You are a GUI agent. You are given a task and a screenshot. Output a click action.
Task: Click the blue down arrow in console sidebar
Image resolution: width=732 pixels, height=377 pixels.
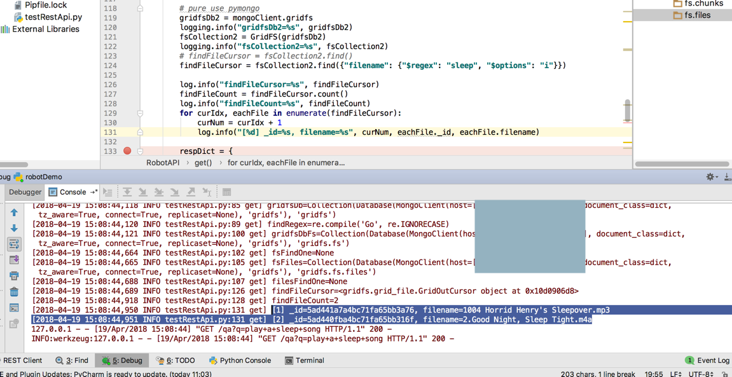[x=14, y=228]
